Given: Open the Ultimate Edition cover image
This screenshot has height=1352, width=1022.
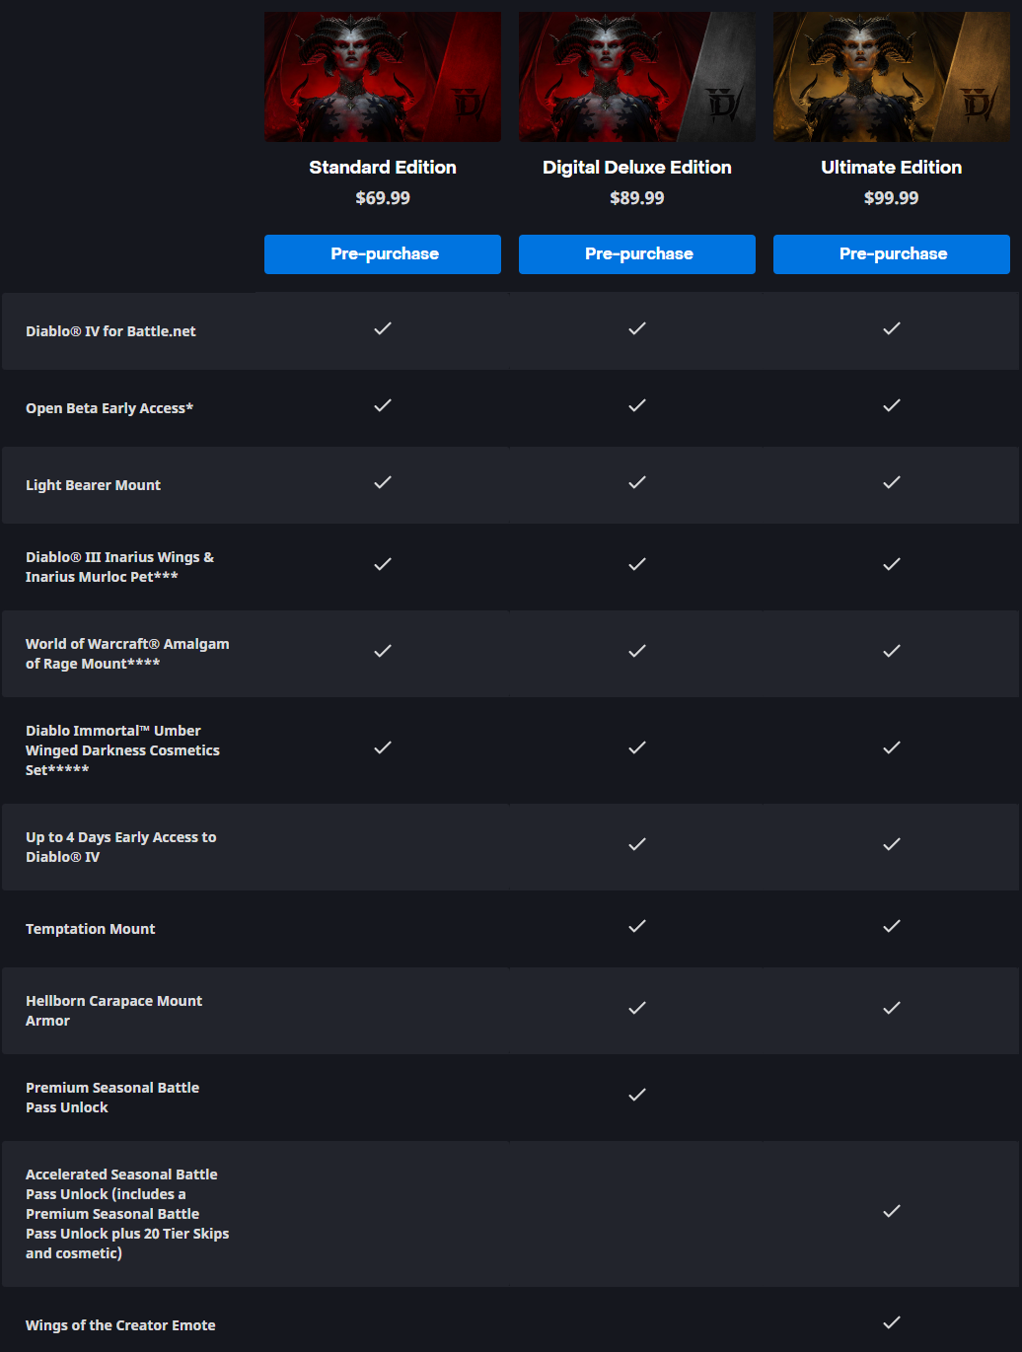Looking at the screenshot, I should [x=892, y=77].
